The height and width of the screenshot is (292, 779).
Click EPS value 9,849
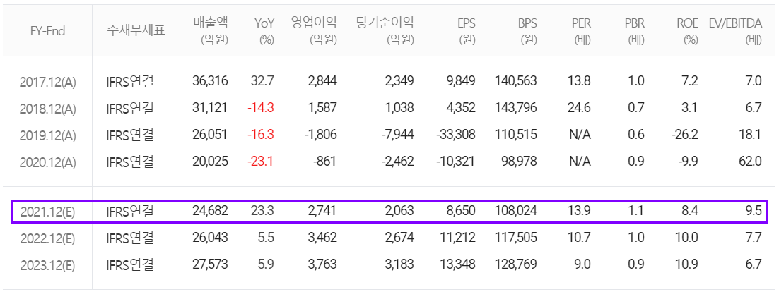pyautogui.click(x=461, y=81)
